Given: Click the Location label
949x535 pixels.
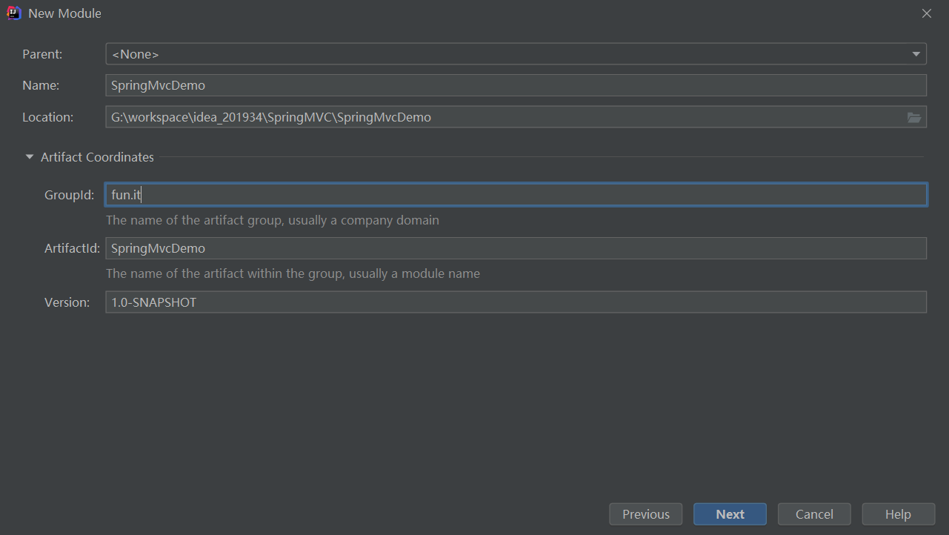Looking at the screenshot, I should coord(47,117).
